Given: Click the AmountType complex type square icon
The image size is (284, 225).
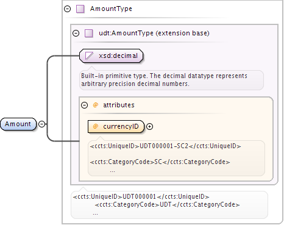Looking at the screenshot, I should (x=80, y=9).
